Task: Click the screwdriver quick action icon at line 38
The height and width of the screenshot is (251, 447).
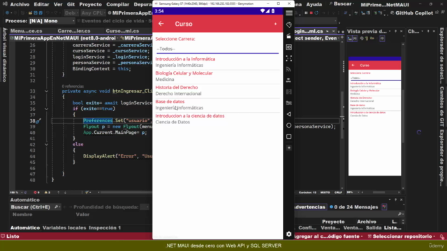Action: pyautogui.click(x=38, y=121)
